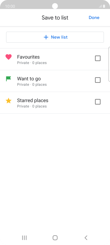
Task: Go back using the navigation bar arrow
Action: [86, 238]
